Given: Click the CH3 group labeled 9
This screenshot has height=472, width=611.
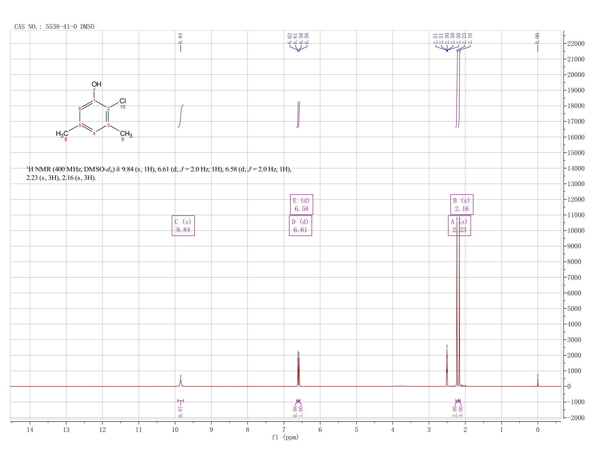Looking at the screenshot, I should (126, 134).
